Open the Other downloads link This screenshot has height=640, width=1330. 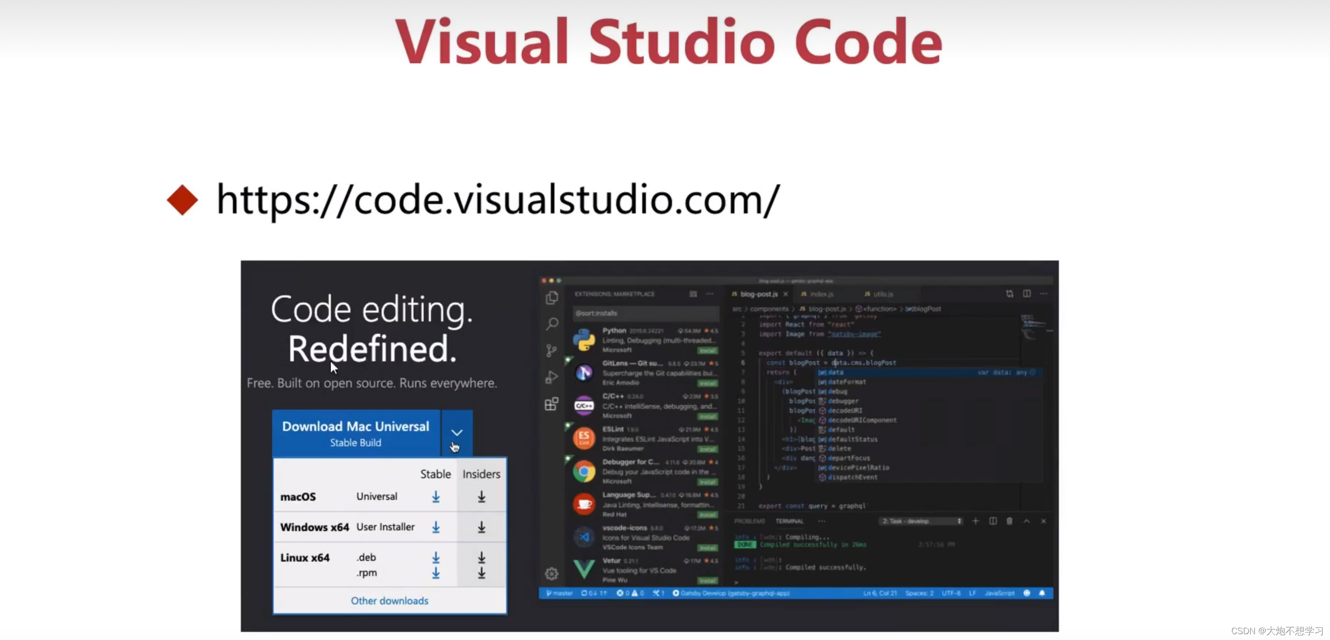coord(389,601)
